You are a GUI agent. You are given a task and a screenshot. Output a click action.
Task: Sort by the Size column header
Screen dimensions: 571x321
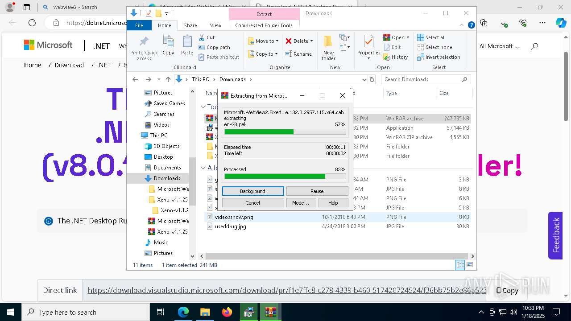pos(454,93)
